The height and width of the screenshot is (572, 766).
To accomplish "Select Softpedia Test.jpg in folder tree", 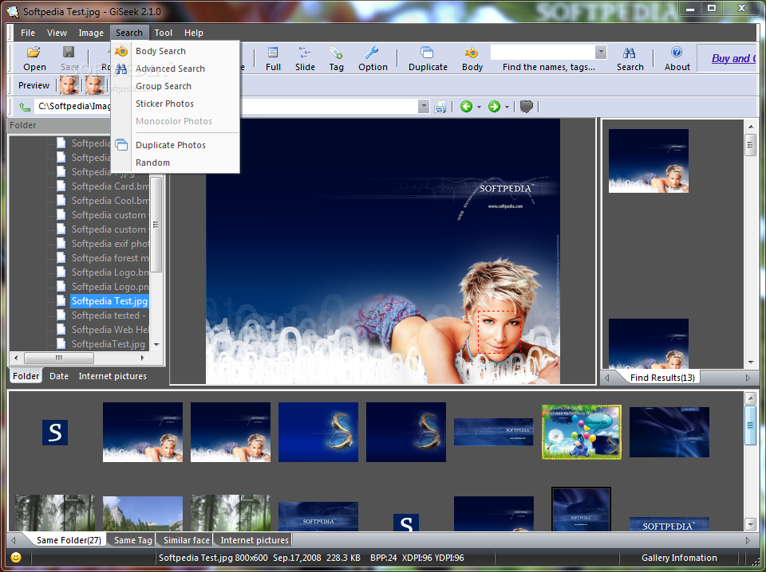I will 109,301.
